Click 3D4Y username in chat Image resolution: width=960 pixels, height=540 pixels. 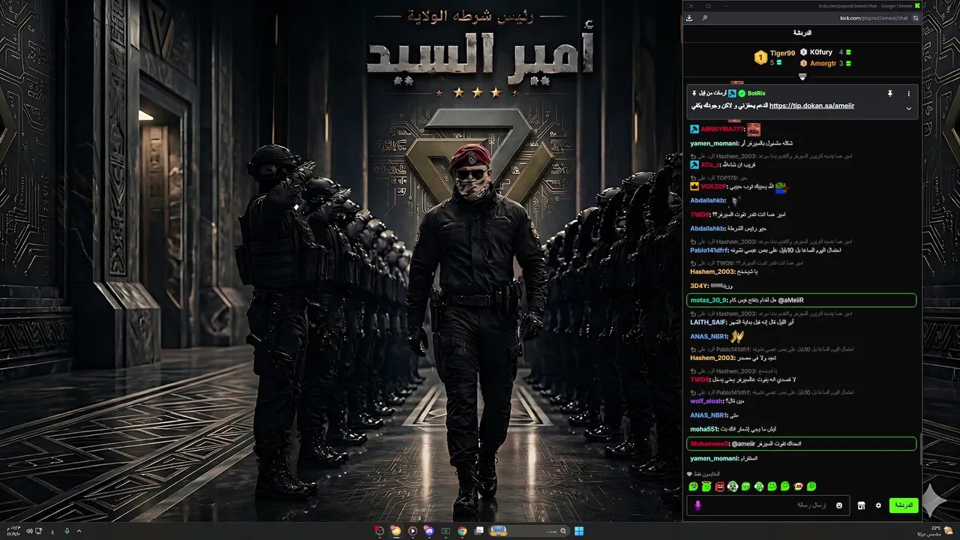[699, 286]
